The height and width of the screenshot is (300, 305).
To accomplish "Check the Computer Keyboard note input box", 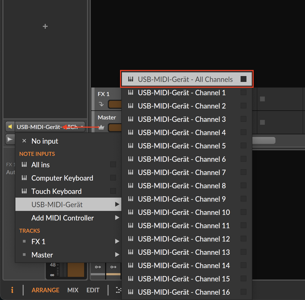I will 113,178.
